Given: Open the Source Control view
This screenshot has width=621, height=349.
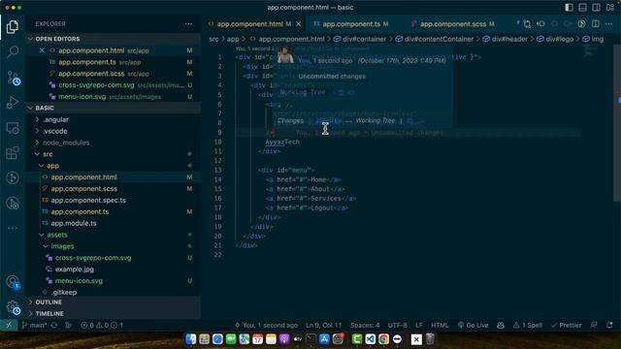Looking at the screenshot, I should point(13,79).
